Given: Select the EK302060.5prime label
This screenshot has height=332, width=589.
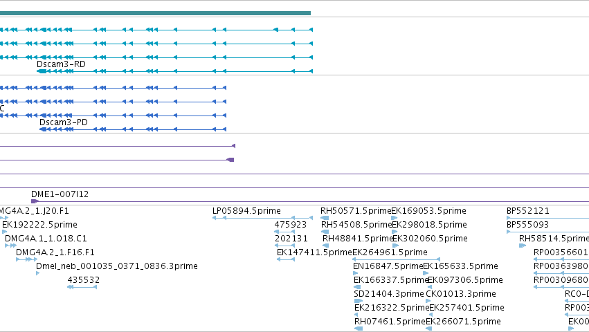Looking at the screenshot, I should (x=430, y=239).
